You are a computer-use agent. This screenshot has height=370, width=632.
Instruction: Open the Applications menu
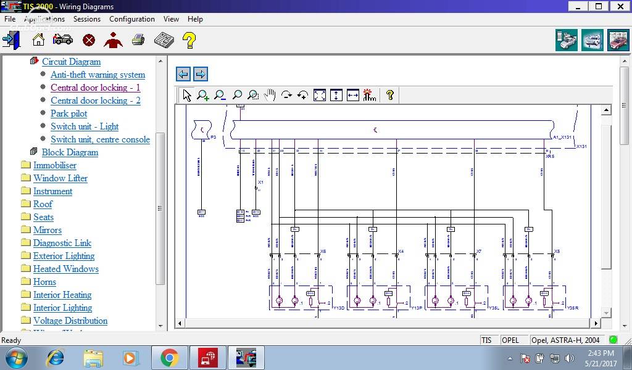point(44,19)
